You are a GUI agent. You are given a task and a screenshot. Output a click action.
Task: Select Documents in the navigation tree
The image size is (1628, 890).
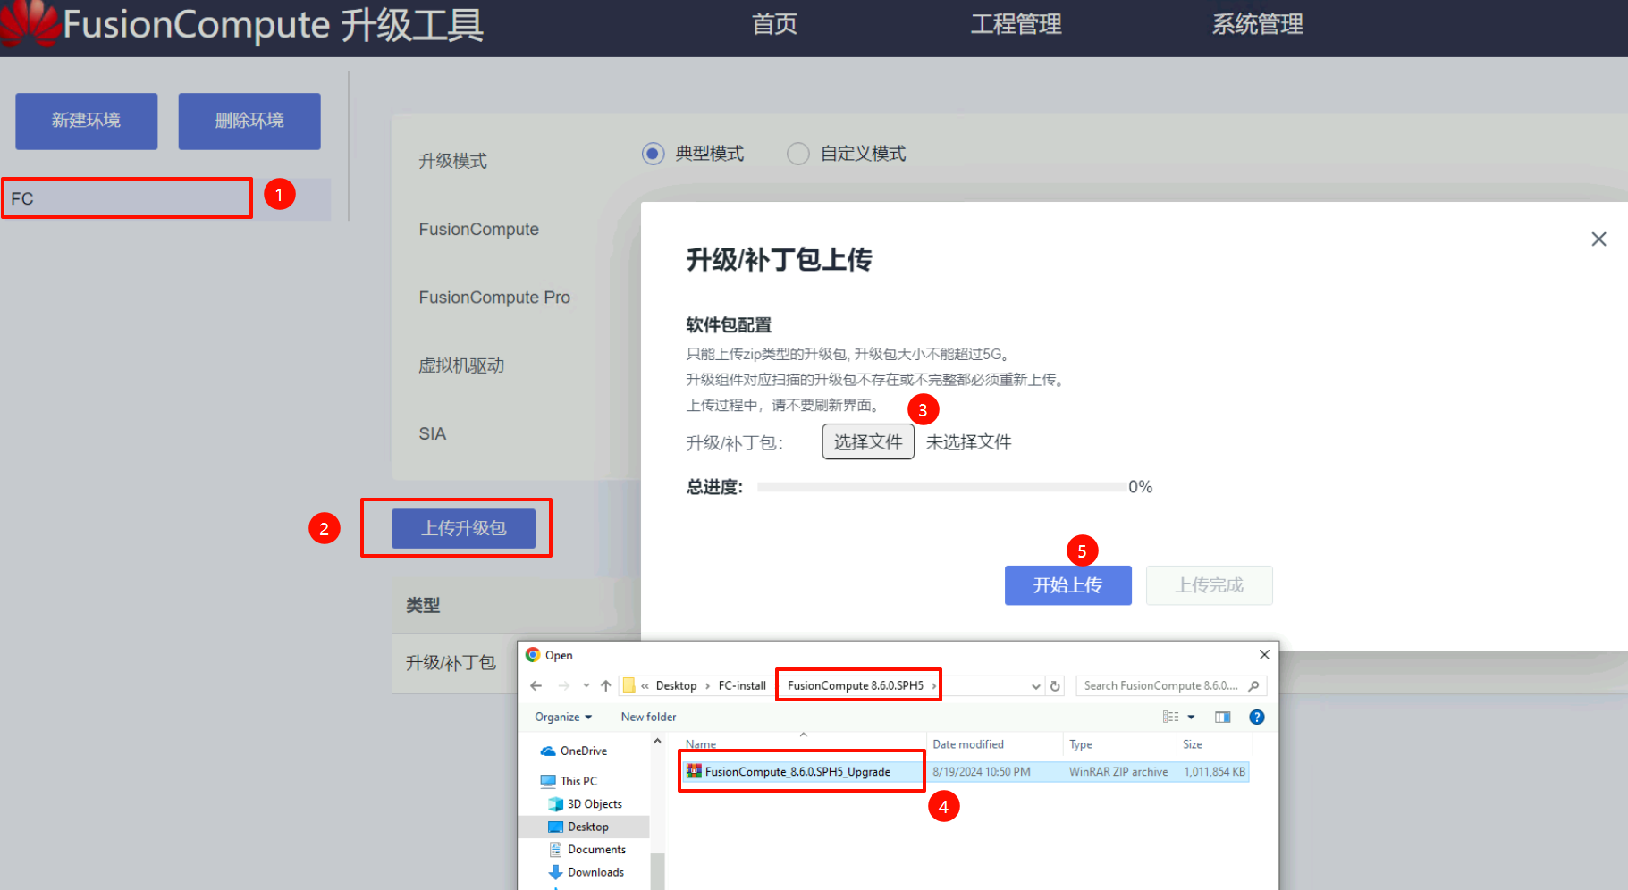(x=596, y=850)
